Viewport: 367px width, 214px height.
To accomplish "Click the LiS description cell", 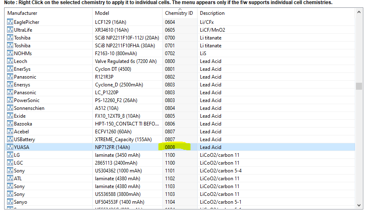I will point(203,53).
